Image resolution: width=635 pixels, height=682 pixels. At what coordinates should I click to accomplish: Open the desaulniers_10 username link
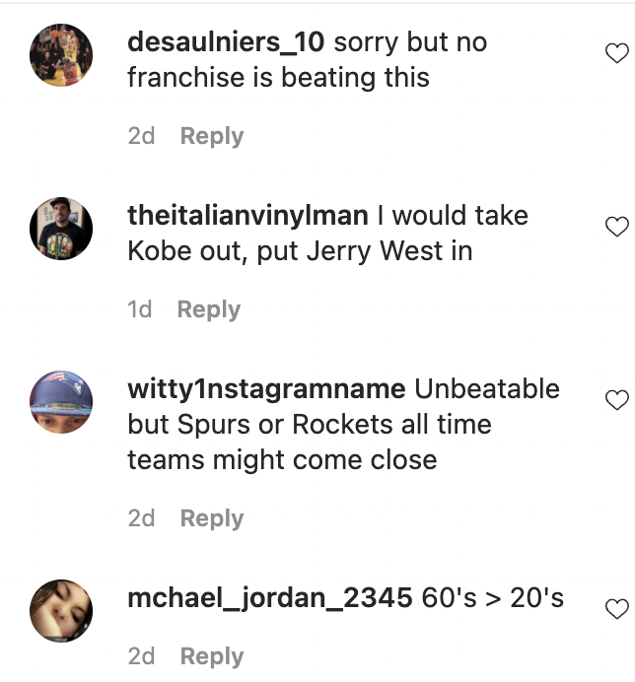click(228, 43)
